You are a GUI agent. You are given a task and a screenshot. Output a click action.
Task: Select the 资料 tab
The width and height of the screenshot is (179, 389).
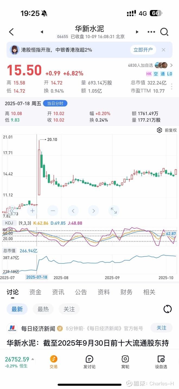click(x=104, y=292)
